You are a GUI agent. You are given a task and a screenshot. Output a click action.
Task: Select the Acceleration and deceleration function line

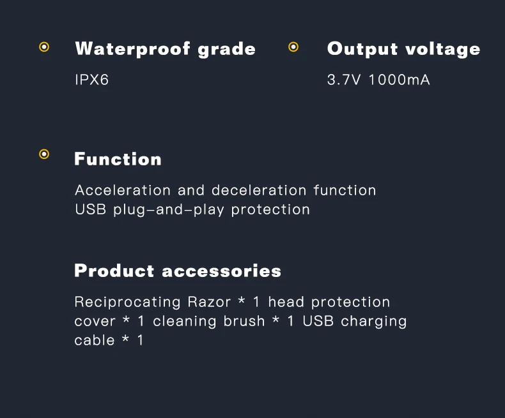click(x=225, y=190)
